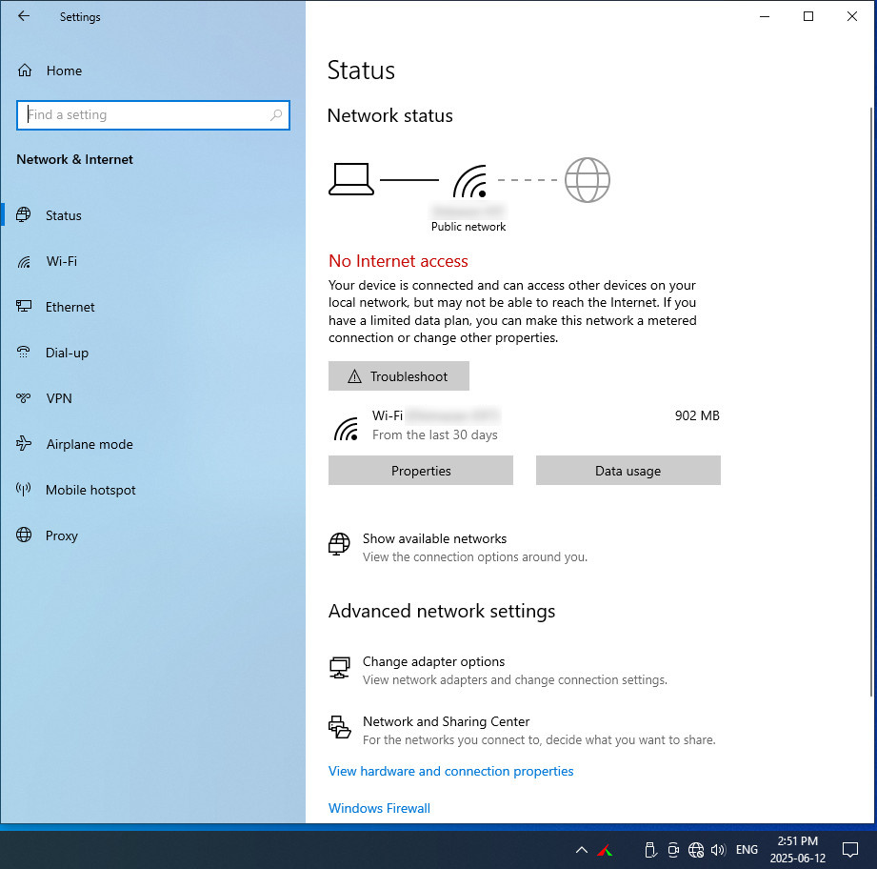Click the Meet Now camera tray icon
The height and width of the screenshot is (869, 877).
pyautogui.click(x=673, y=850)
